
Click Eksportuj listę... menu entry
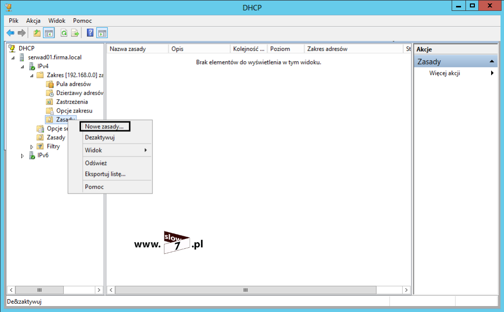tap(105, 174)
